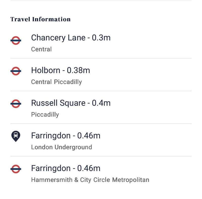
Task: Select the Metropolitan line label
Action: (131, 180)
